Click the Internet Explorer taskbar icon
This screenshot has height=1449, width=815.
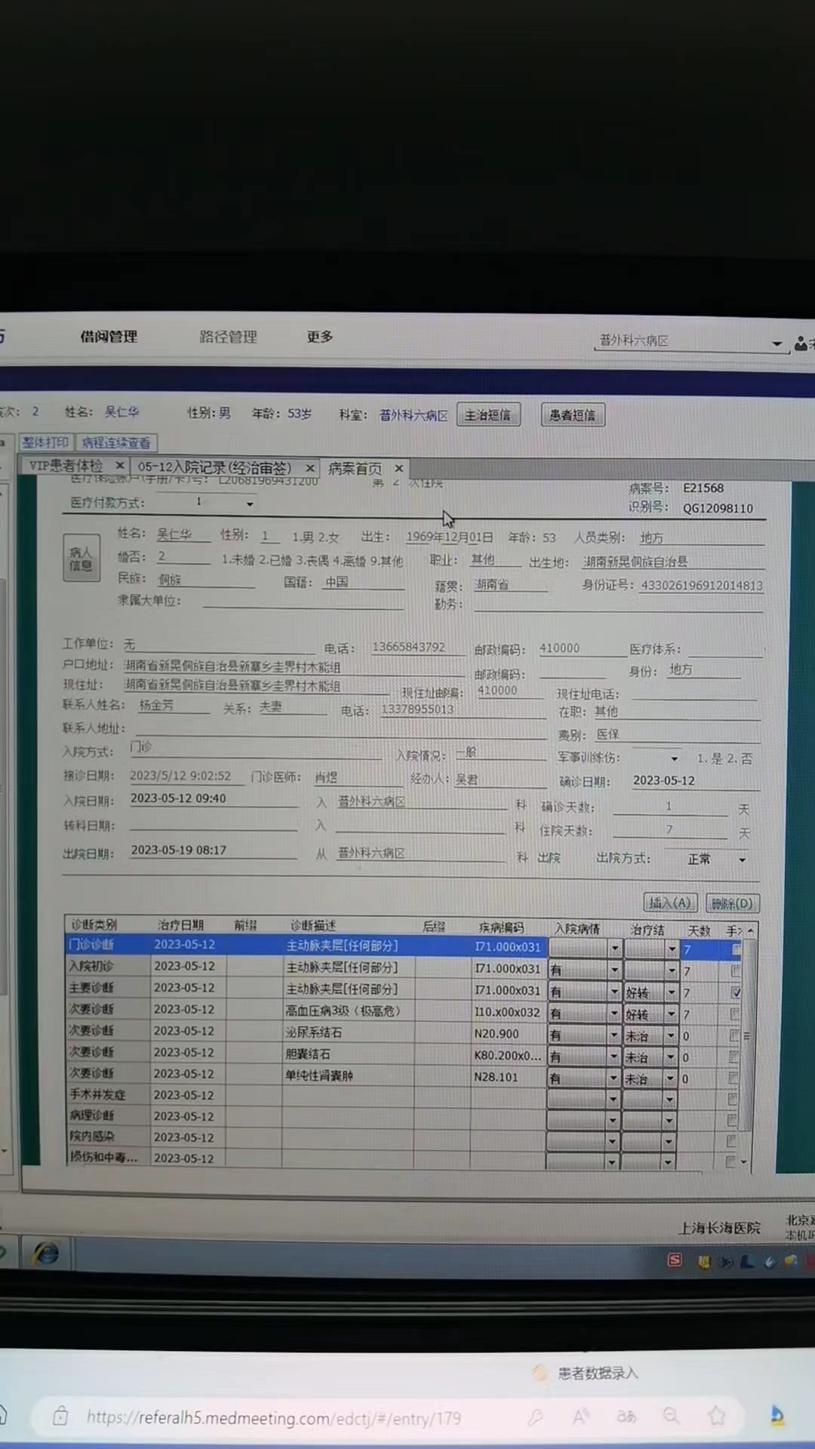tap(46, 1254)
